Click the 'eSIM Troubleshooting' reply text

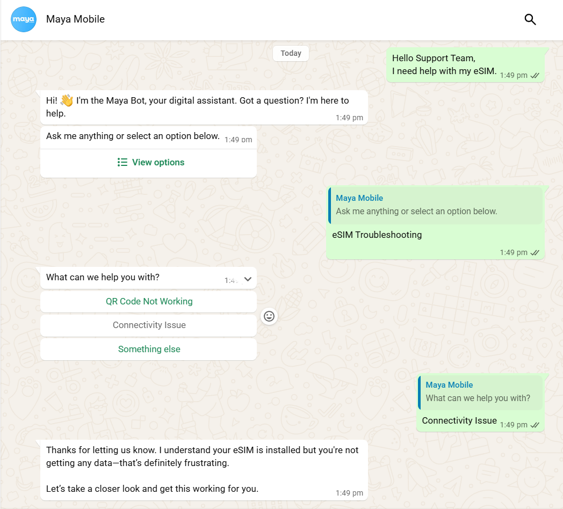click(x=377, y=235)
